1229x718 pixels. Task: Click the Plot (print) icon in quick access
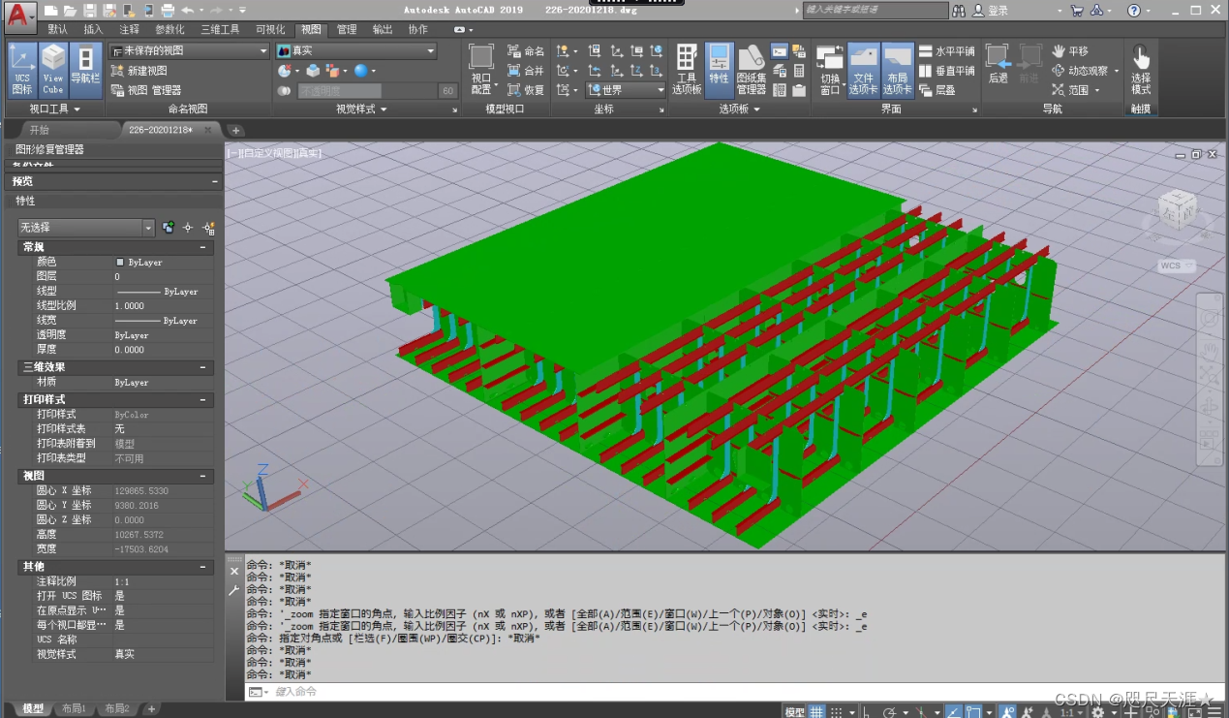167,10
